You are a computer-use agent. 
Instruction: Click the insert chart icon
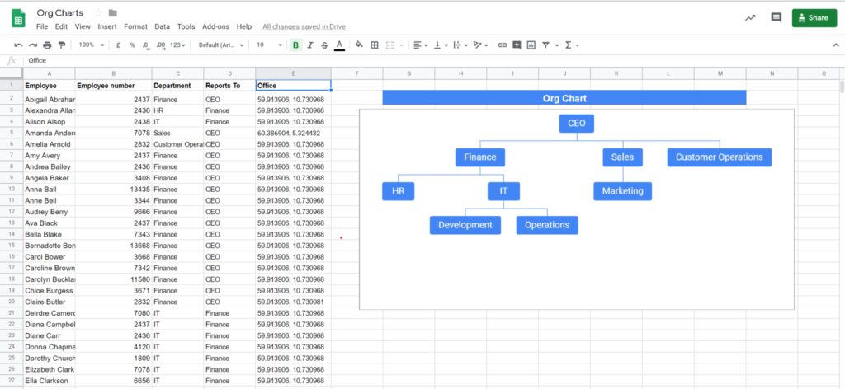(531, 45)
